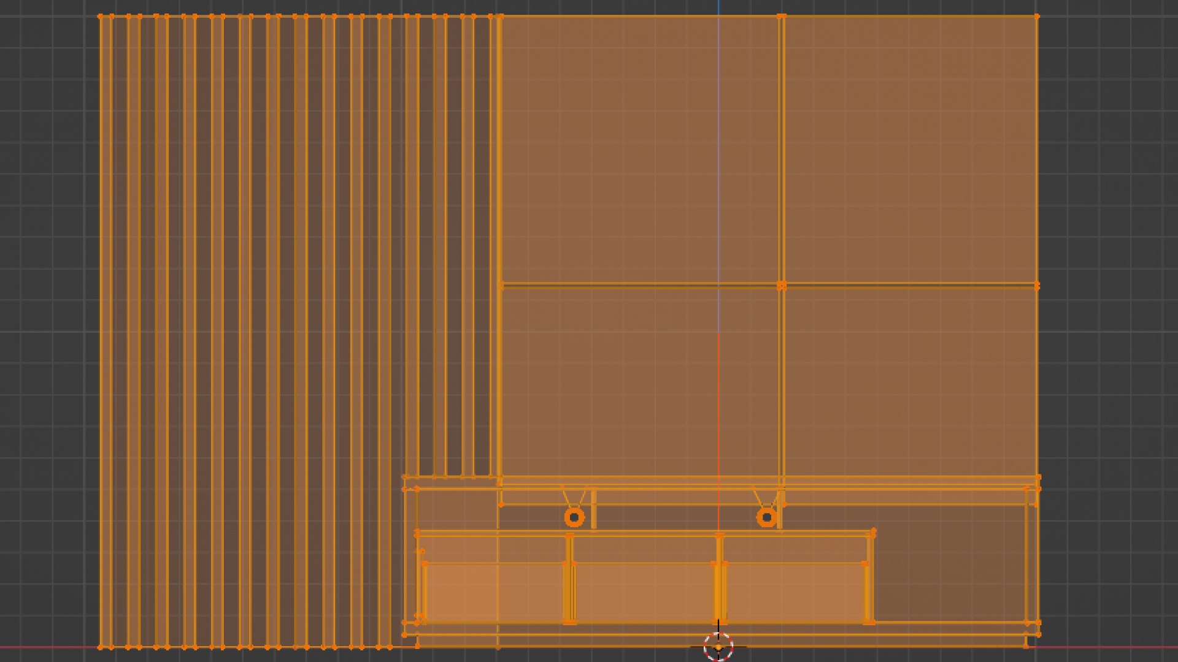Click the 3D cursor crosshair at the origin

[x=718, y=647]
